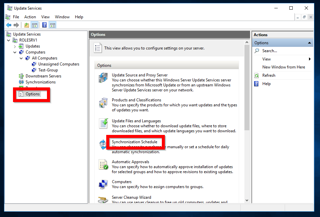The width and height of the screenshot is (320, 217).
Task: Toggle the Show/Hide Action Pane icon
Action: (52, 25)
